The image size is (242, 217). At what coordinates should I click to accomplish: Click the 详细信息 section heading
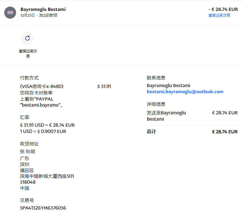click(x=156, y=104)
